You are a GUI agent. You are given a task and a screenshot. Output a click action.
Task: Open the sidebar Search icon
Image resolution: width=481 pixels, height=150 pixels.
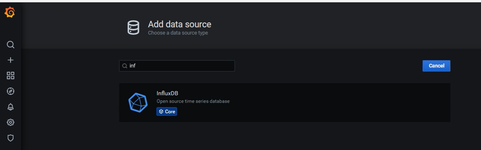tap(10, 44)
